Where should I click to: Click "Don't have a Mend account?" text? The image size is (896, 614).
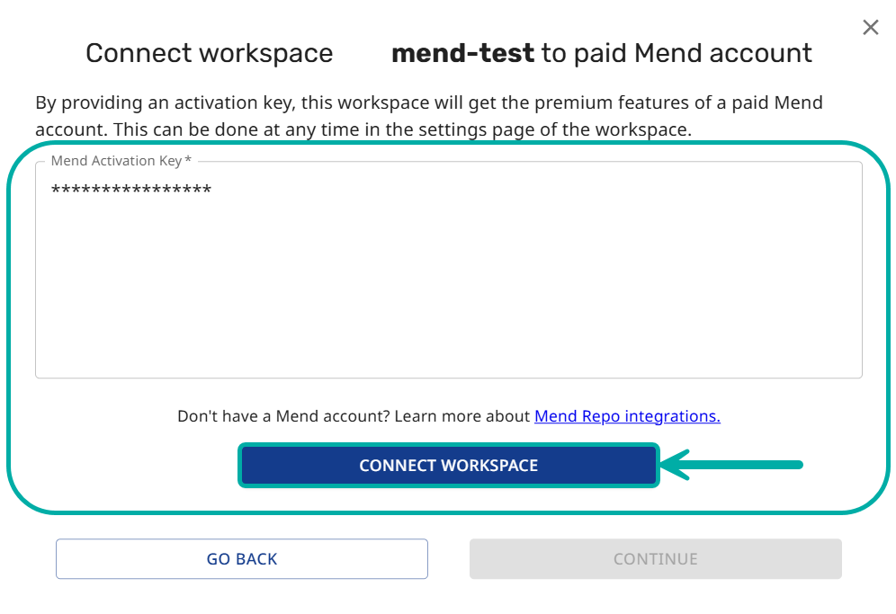283,416
